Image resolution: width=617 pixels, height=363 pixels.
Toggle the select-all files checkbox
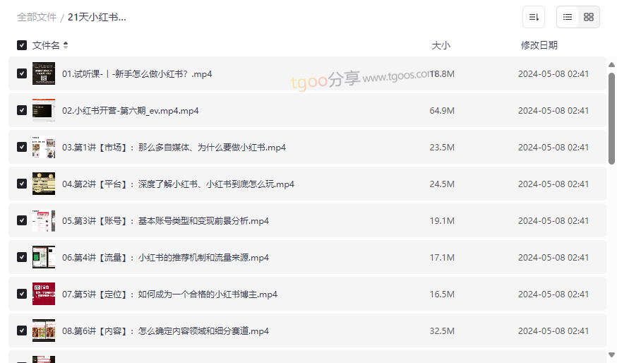[x=22, y=45]
